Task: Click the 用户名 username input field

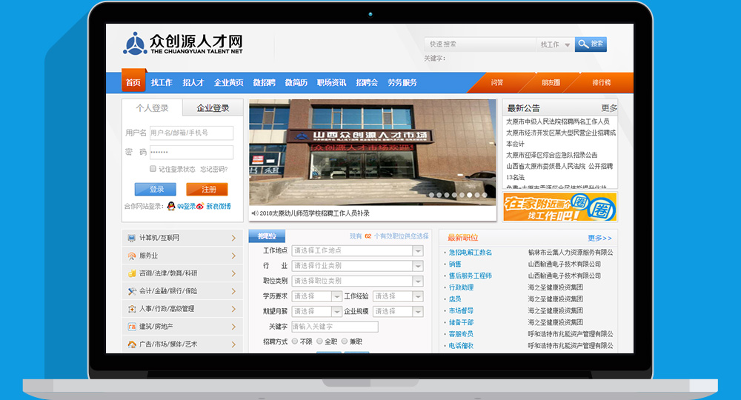Action: pos(191,133)
